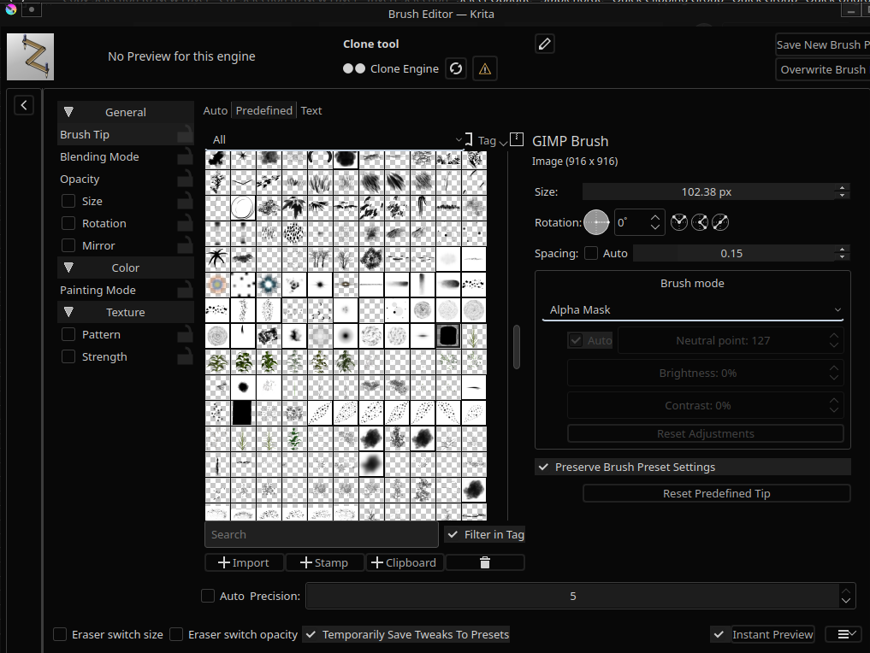Click Reset Predefined Tip button
The height and width of the screenshot is (653, 870).
click(716, 493)
